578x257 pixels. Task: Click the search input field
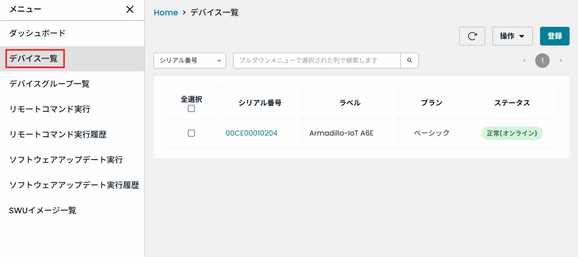pyautogui.click(x=316, y=60)
